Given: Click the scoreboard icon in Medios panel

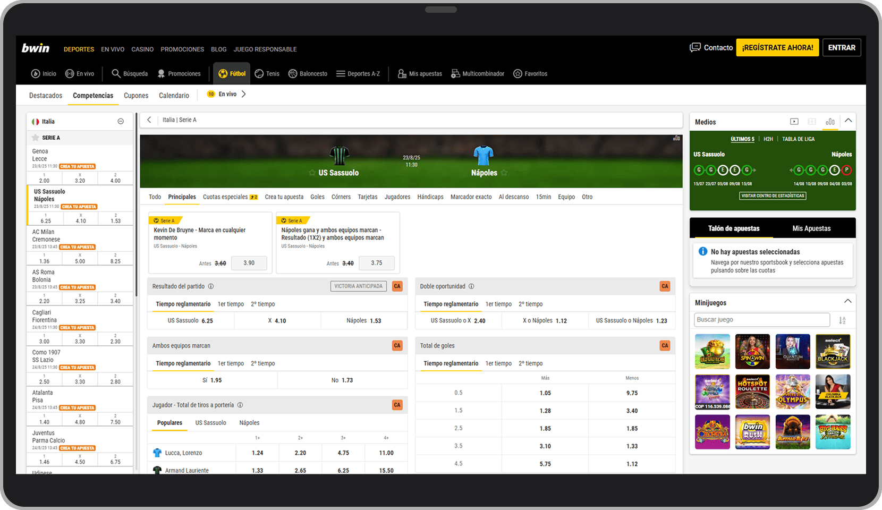Looking at the screenshot, I should pyautogui.click(x=812, y=122).
